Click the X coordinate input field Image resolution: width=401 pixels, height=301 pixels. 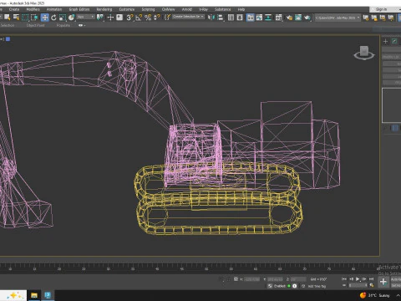click(x=251, y=279)
